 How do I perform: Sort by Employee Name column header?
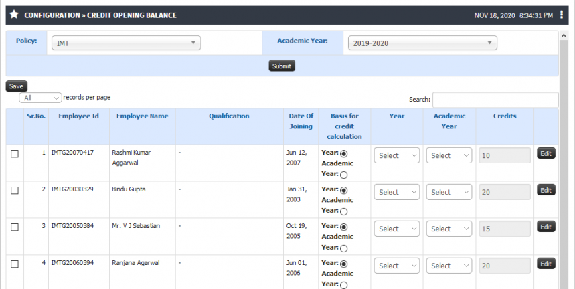143,116
